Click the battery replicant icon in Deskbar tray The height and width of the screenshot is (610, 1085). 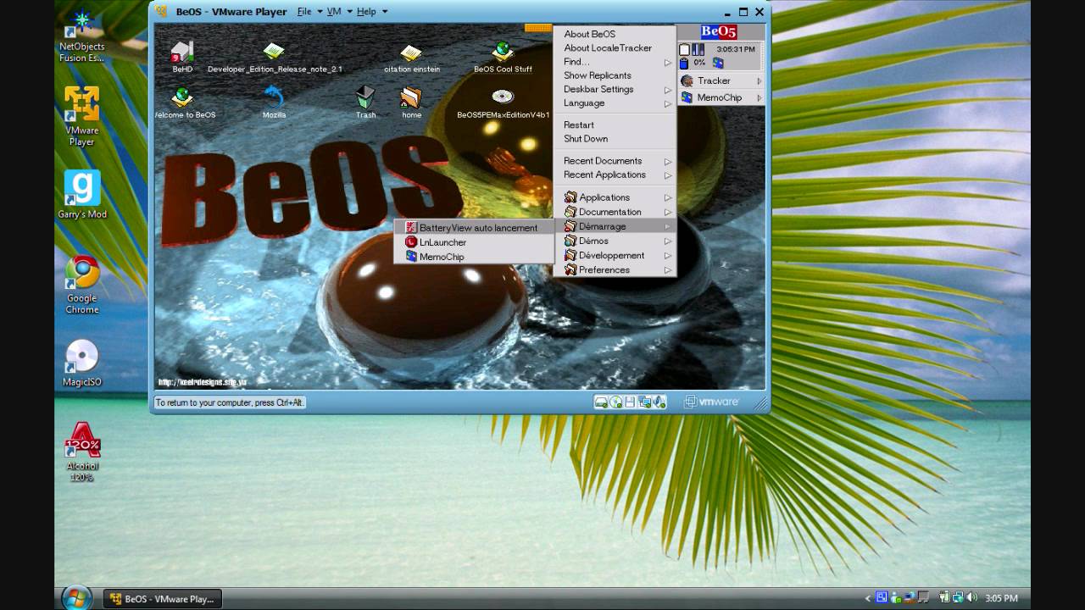coord(684,63)
